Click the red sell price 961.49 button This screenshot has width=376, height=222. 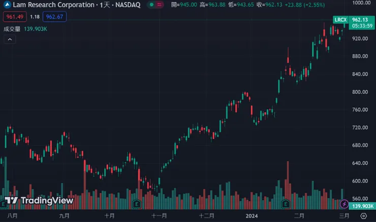(15, 17)
